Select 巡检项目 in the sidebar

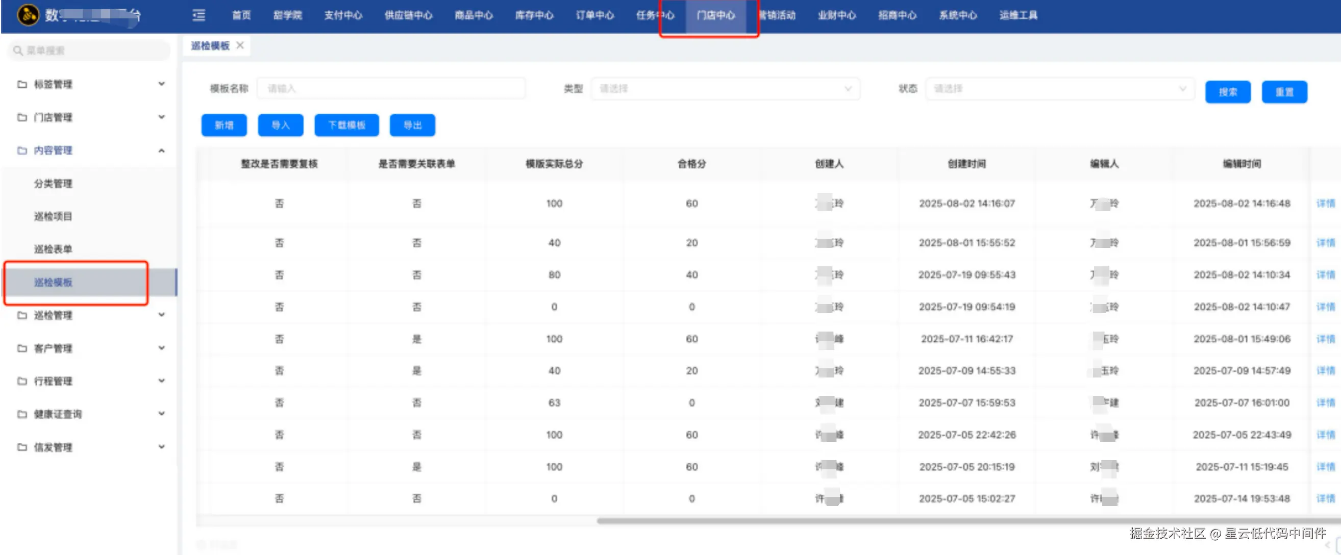[53, 216]
